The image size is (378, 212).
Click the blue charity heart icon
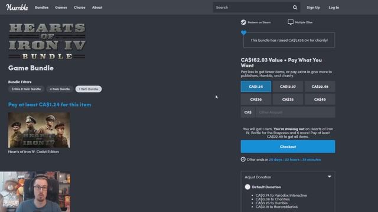[x=243, y=33]
